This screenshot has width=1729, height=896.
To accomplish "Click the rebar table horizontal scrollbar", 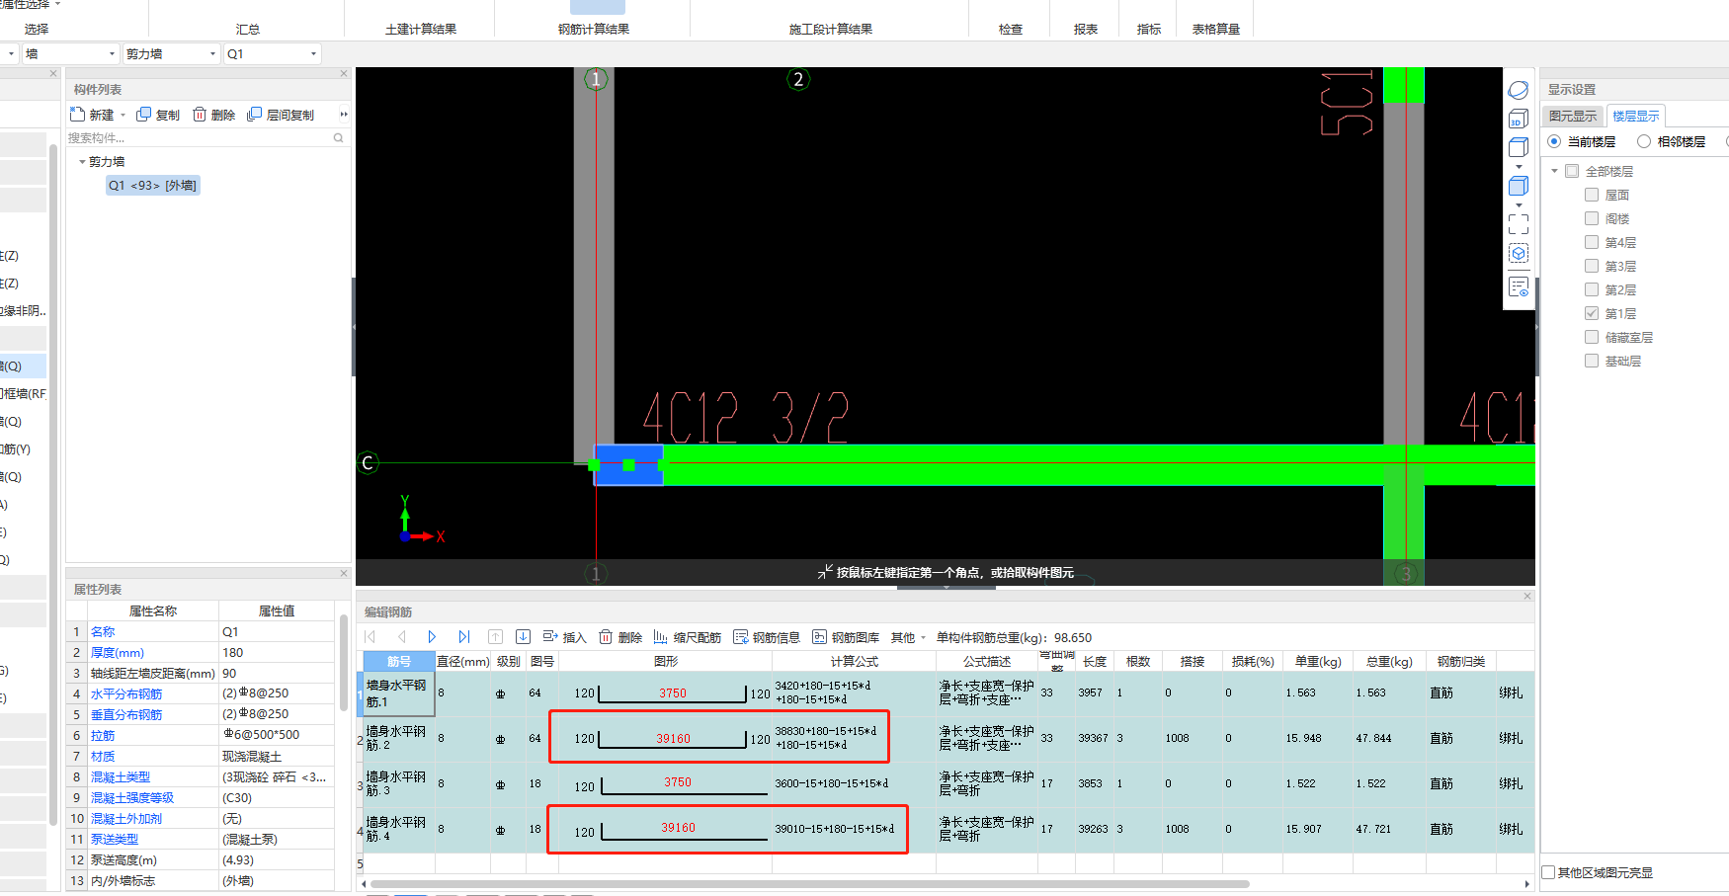I will click(810, 884).
